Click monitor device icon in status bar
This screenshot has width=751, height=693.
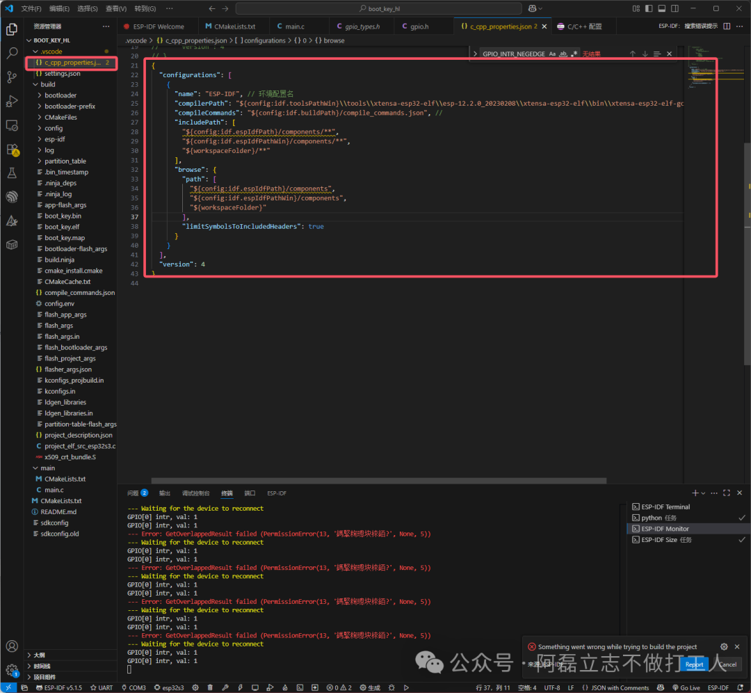(x=255, y=687)
